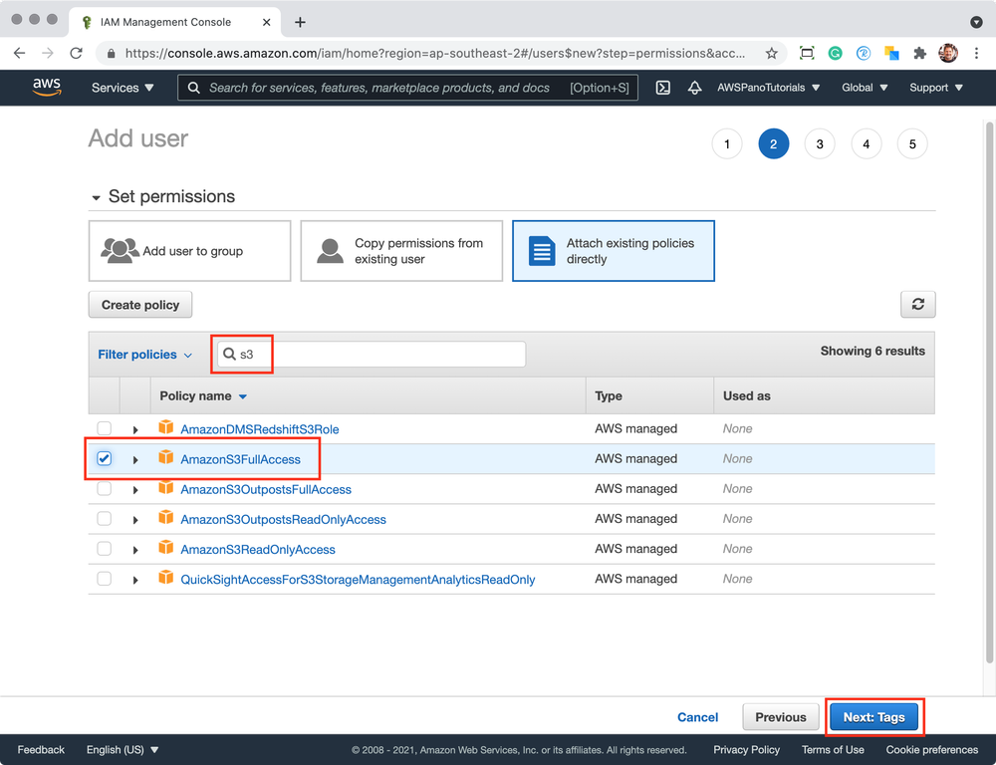Expand the AmazonS3ReadOnlyAccess row details
The image size is (996, 765).
[x=135, y=550]
